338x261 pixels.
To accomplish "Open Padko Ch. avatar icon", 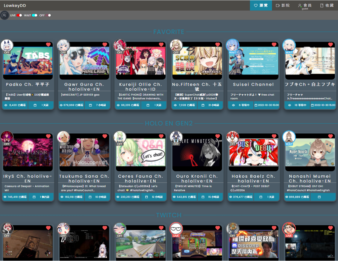I will [x=7, y=46].
